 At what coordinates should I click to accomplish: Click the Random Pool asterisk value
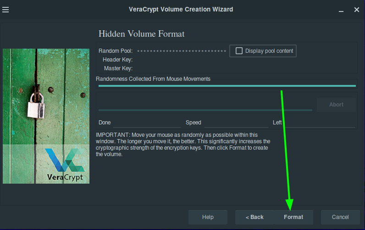(182, 51)
